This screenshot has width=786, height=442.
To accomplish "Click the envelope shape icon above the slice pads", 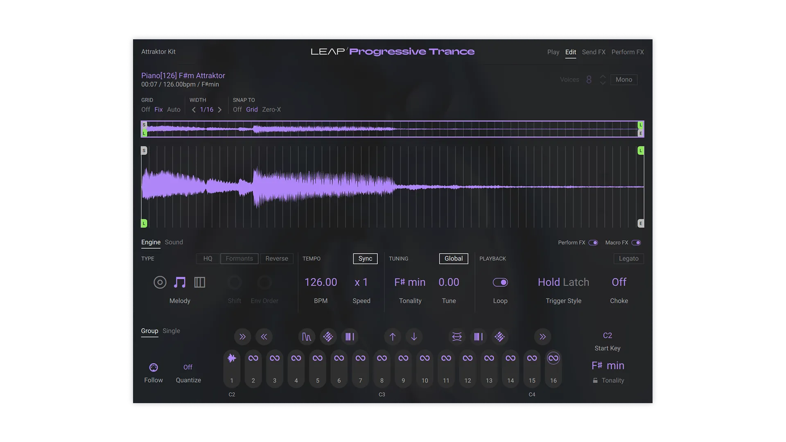I will (307, 336).
